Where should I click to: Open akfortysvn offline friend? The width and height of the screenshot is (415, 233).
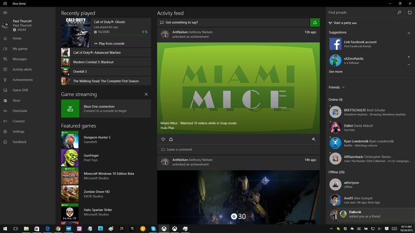pyautogui.click(x=371, y=184)
